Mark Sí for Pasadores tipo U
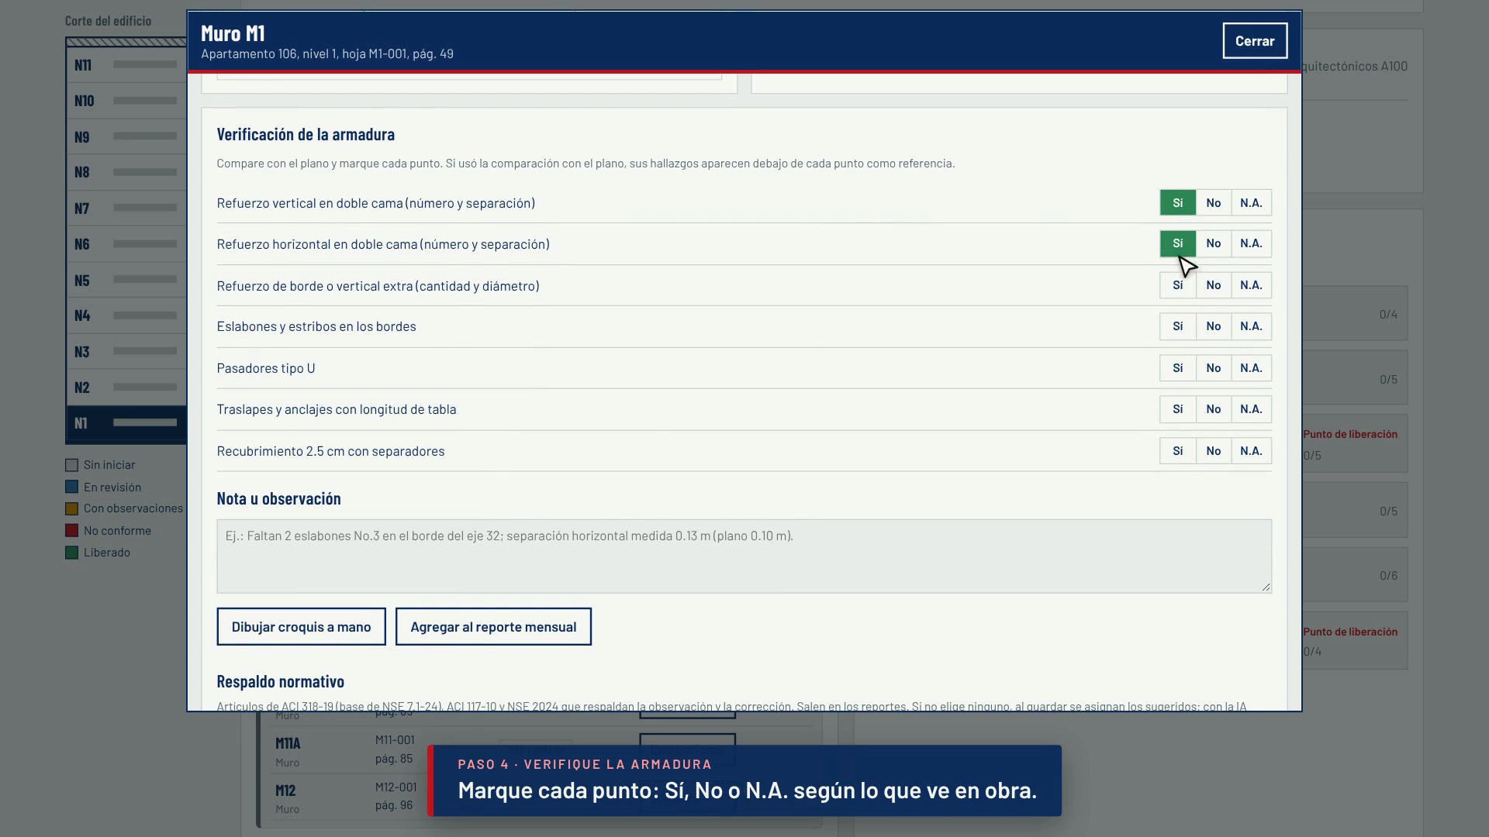 [1177, 368]
